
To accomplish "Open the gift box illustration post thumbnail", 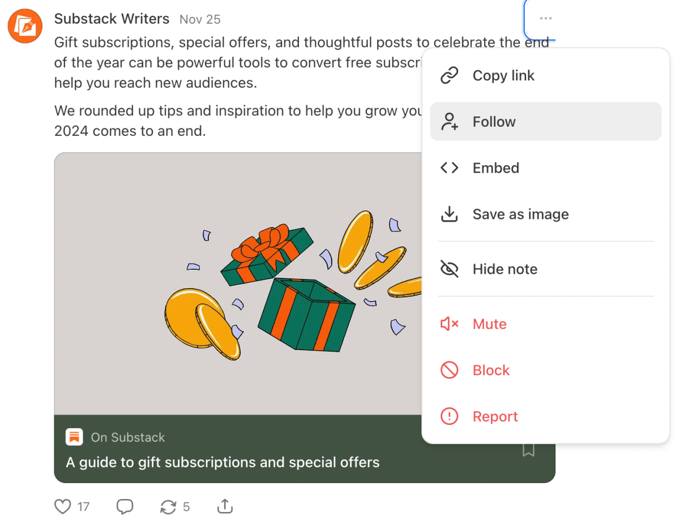I will pyautogui.click(x=238, y=283).
